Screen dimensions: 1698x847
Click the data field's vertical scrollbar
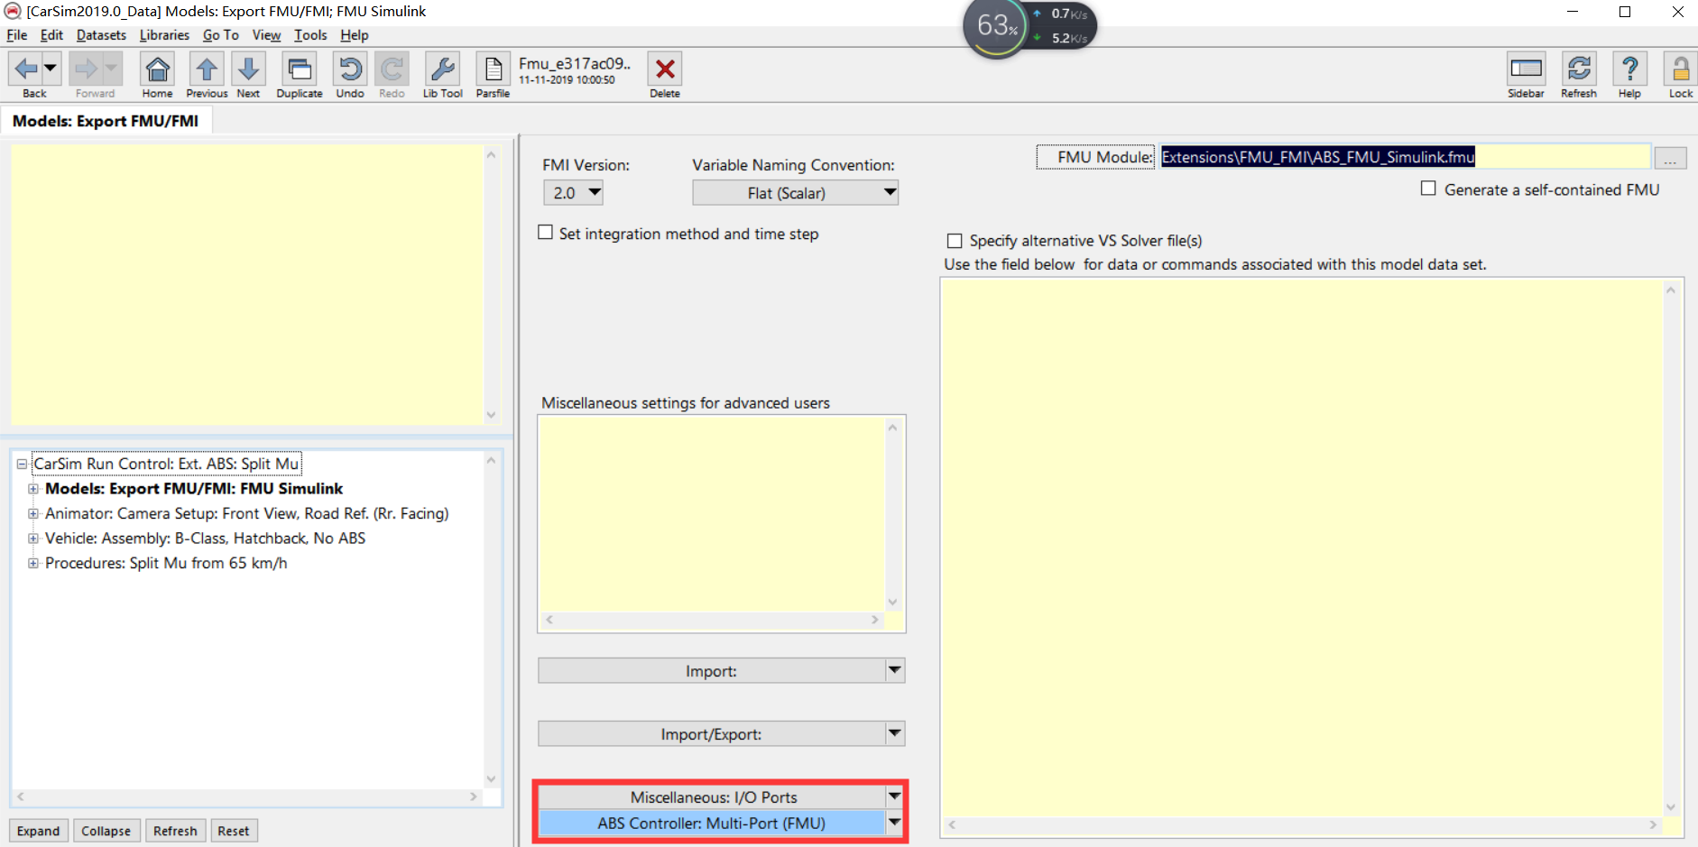(x=1671, y=548)
